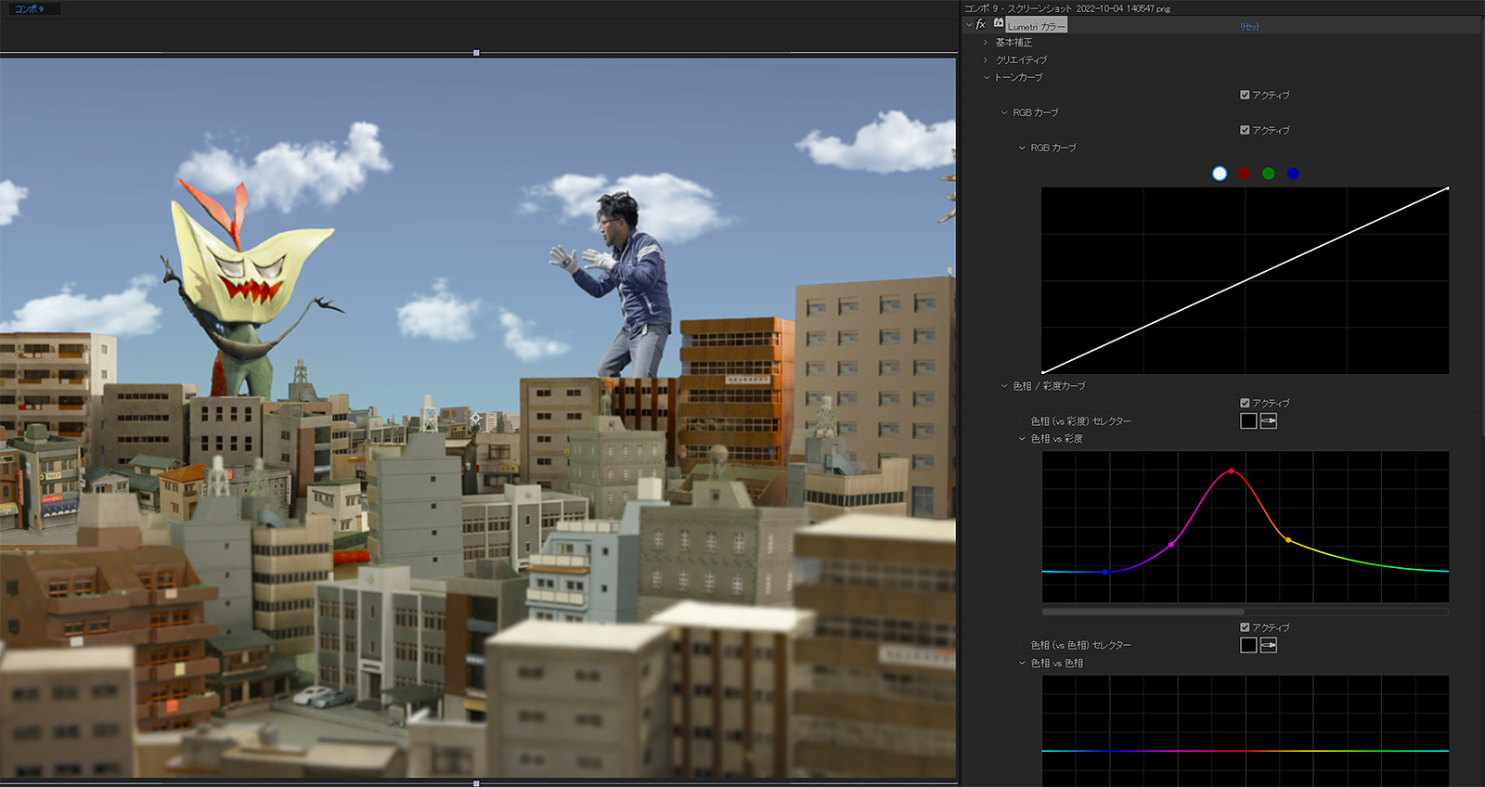The height and width of the screenshot is (787, 1485).
Task: Select the white RGB curve channel
Action: click(x=1220, y=174)
